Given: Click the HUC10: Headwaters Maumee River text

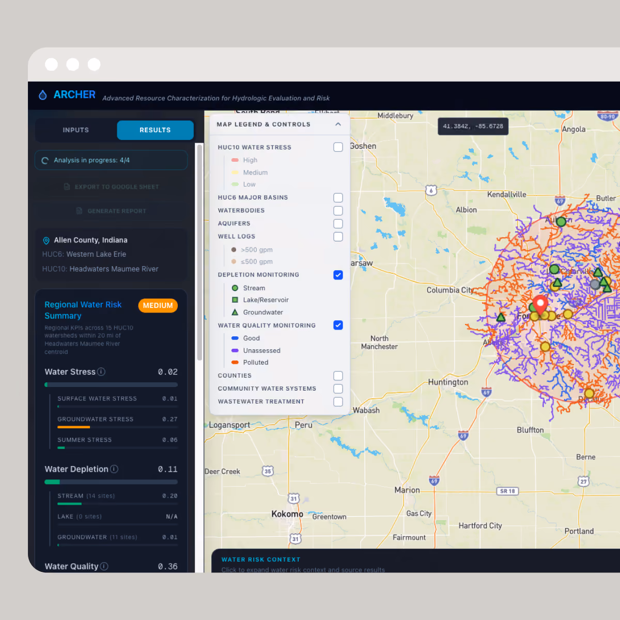Looking at the screenshot, I should [100, 269].
